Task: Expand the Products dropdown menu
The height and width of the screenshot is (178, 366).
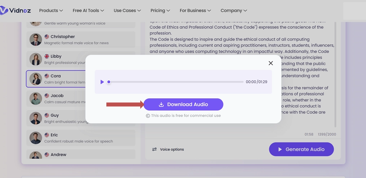Action: (x=51, y=10)
